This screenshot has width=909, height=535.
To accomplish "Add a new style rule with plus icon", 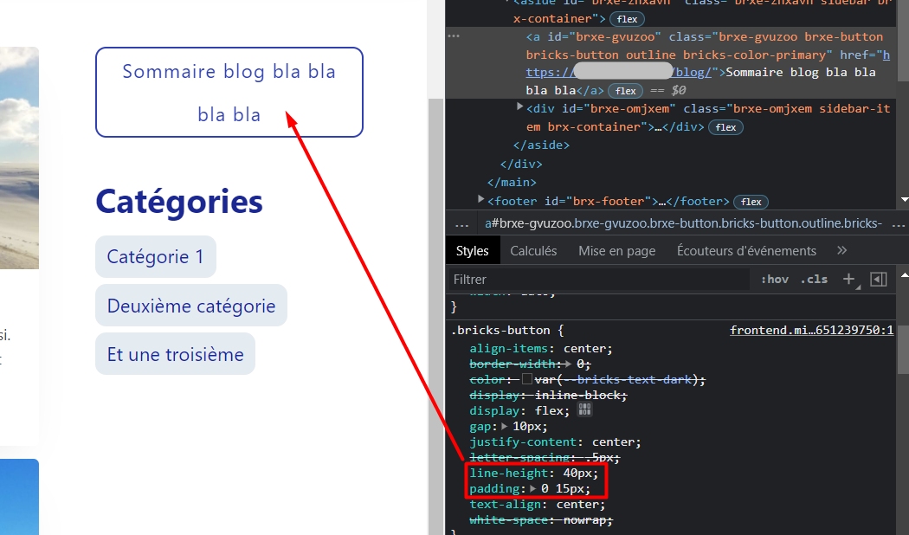I will [848, 279].
